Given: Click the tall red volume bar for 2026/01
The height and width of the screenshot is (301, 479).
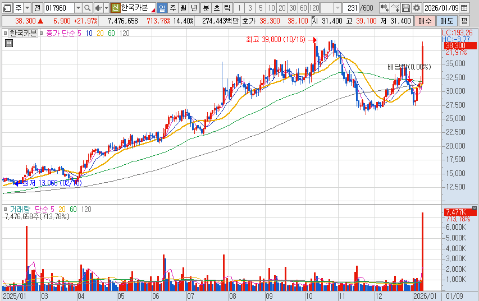Looking at the screenshot, I should 422,252.
